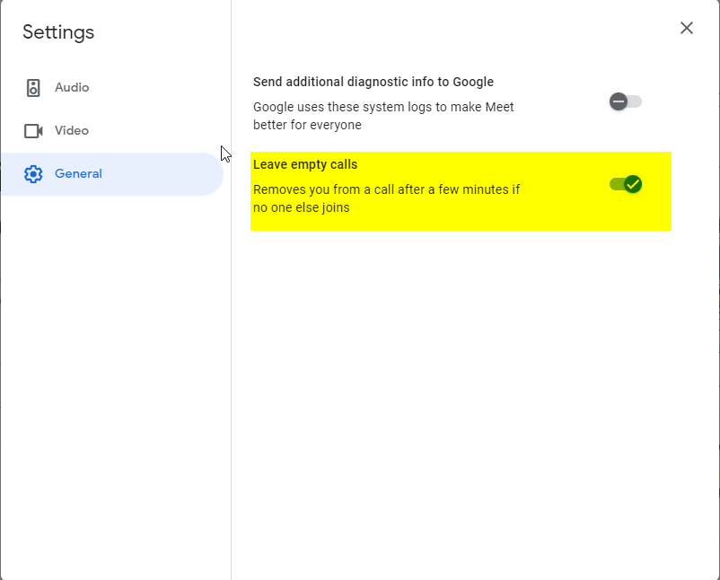Disable the Leave empty calls setting
Viewport: 720px width, 580px height.
pos(625,185)
